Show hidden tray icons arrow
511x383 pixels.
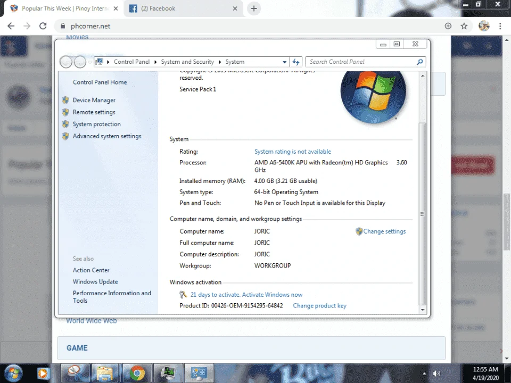[424, 373]
